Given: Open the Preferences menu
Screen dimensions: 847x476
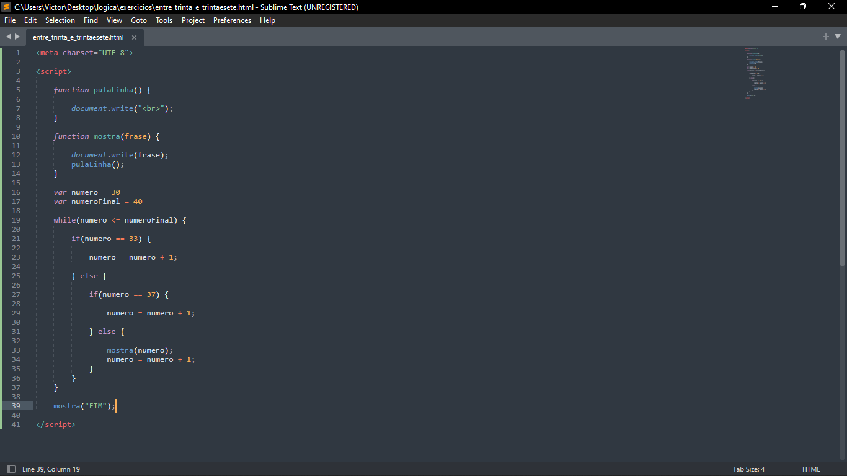Looking at the screenshot, I should [x=233, y=20].
